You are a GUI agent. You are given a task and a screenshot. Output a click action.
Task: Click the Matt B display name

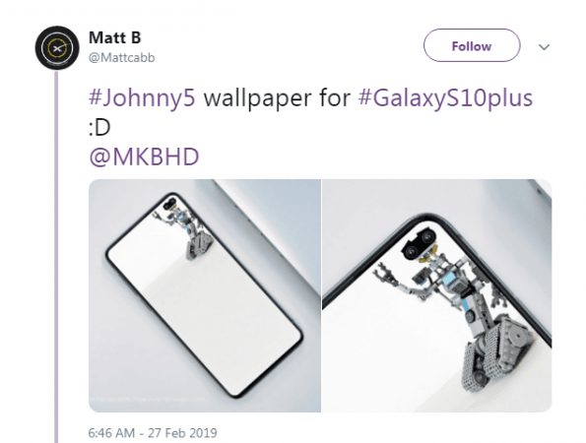(114, 37)
